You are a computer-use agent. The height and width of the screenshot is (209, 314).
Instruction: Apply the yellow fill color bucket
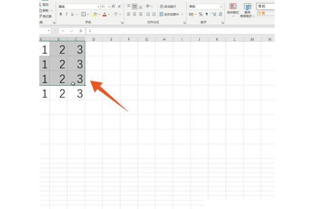click(x=95, y=14)
